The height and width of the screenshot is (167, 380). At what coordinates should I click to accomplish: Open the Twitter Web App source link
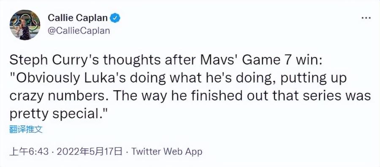pos(167,152)
